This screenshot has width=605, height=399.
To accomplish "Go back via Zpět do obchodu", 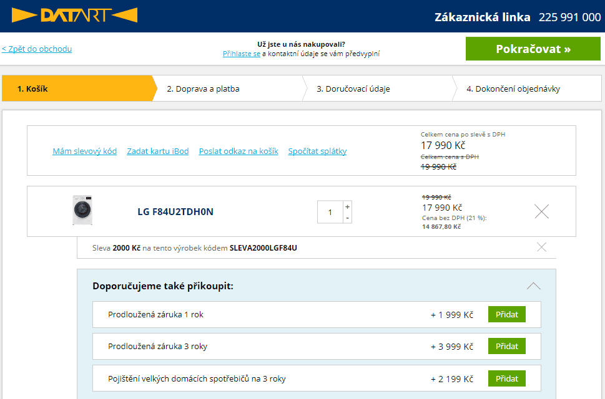I will pos(37,49).
